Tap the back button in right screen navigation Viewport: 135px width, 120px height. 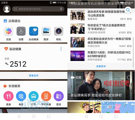click(86, 116)
